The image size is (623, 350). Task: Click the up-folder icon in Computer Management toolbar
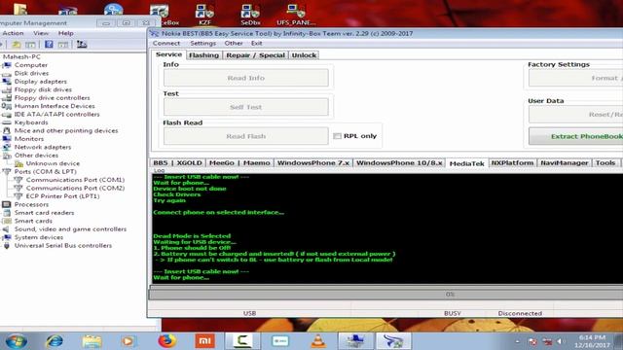coord(17,44)
